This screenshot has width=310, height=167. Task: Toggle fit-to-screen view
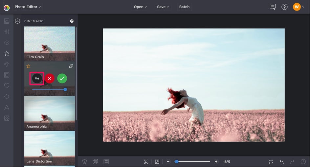pos(146,162)
